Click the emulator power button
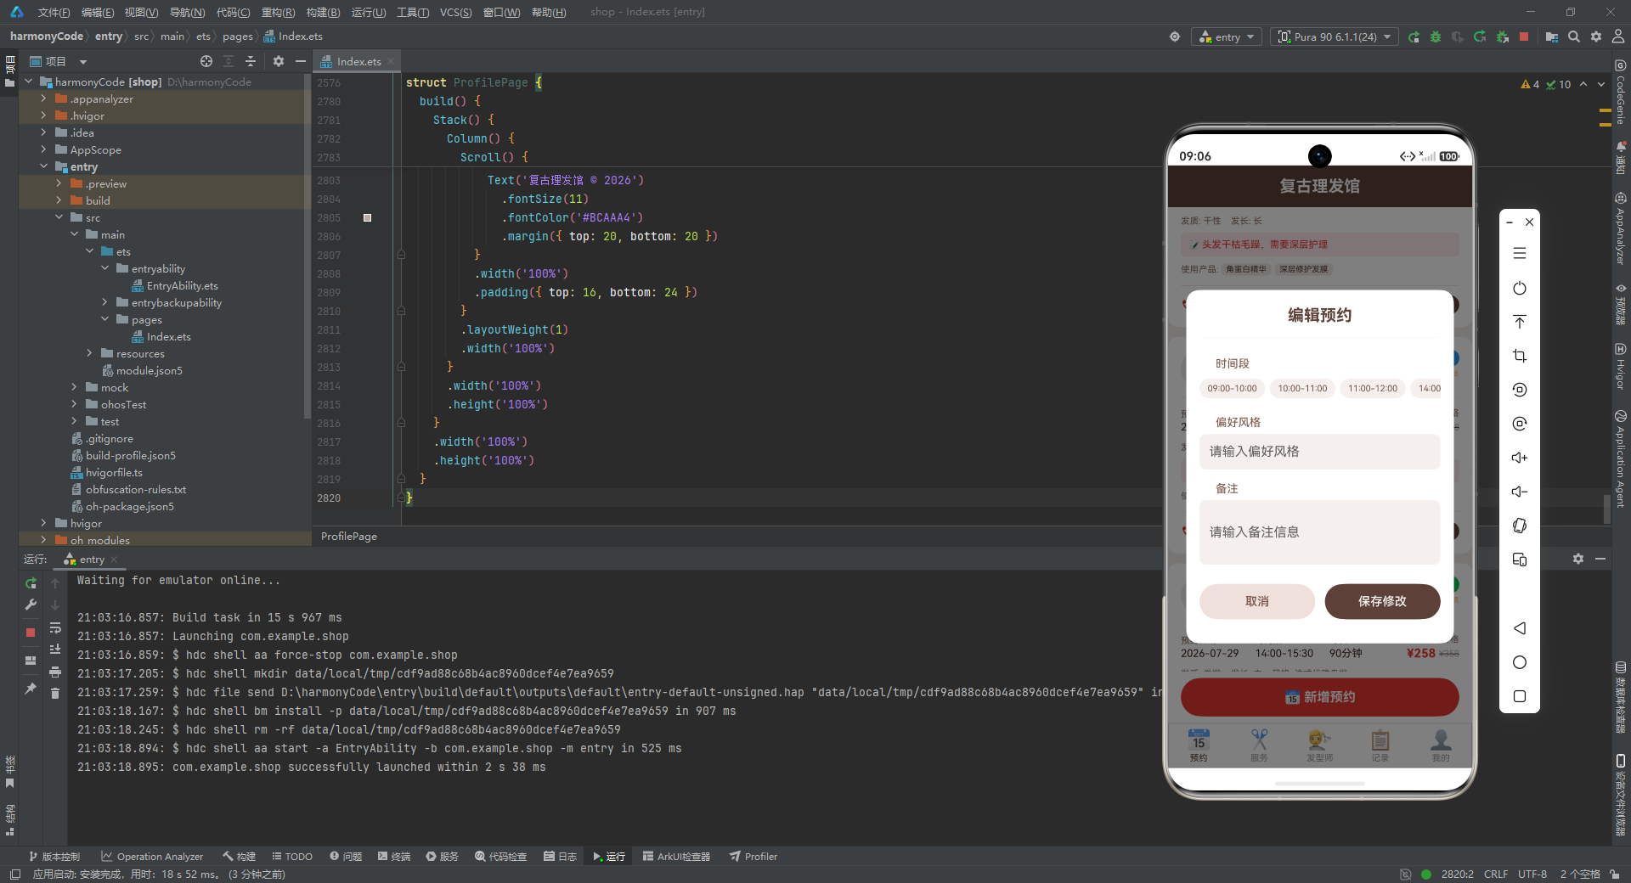The width and height of the screenshot is (1631, 883). point(1520,288)
